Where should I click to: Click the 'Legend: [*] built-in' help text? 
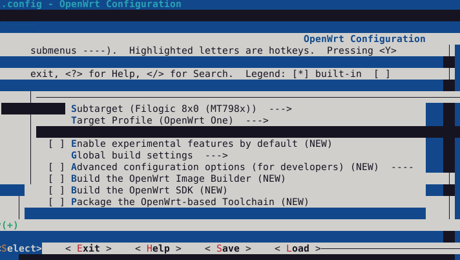304,74
